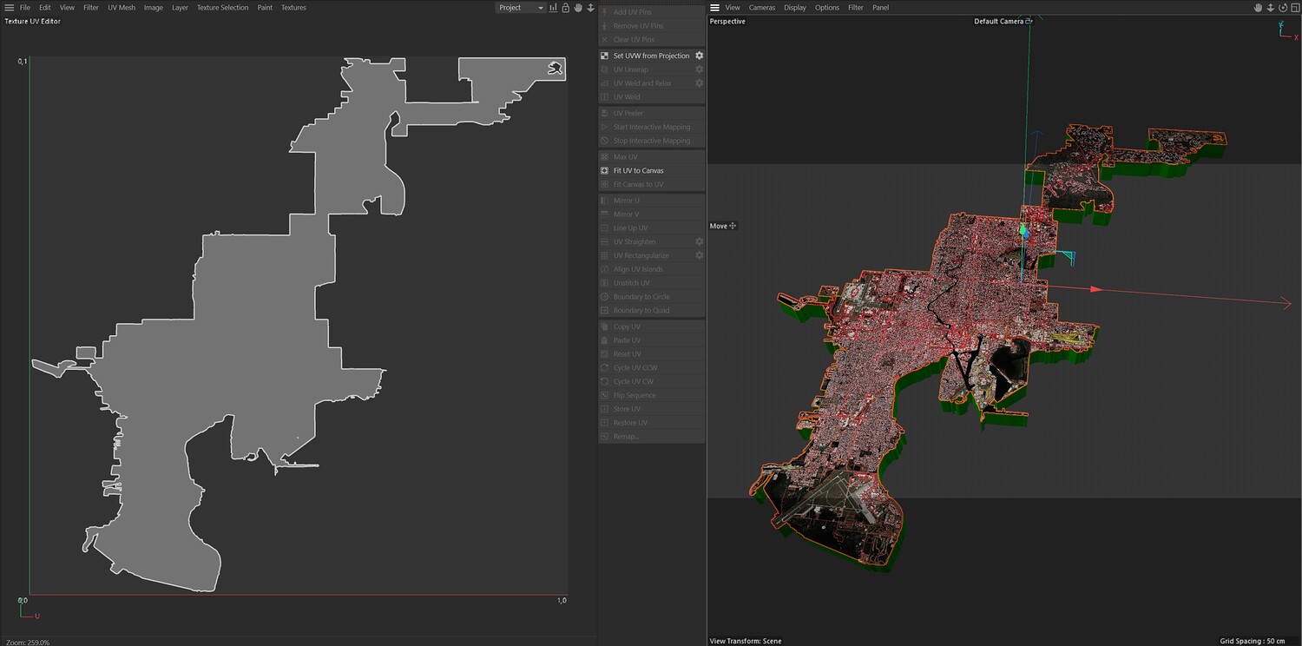
Task: Click the Copy UV icon
Action: pyautogui.click(x=605, y=326)
